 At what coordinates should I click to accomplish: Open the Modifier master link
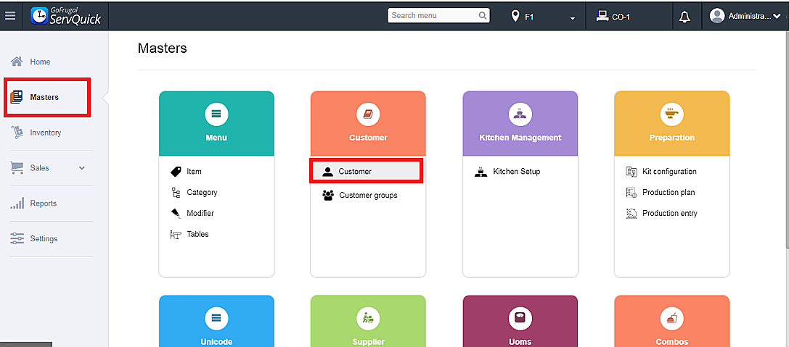point(200,214)
